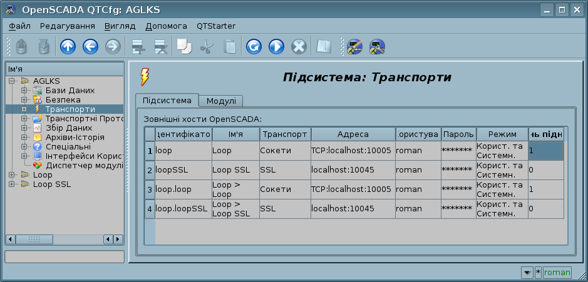The height and width of the screenshot is (282, 588).
Task: Click the last toolbar icon with wrench
Action: click(x=377, y=47)
